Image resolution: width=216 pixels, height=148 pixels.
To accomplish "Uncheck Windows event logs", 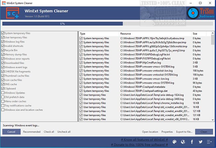I will click(3, 67).
